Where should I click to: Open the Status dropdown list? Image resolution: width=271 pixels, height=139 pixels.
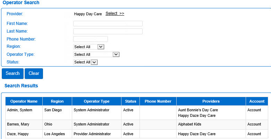pyautogui.click(x=85, y=62)
